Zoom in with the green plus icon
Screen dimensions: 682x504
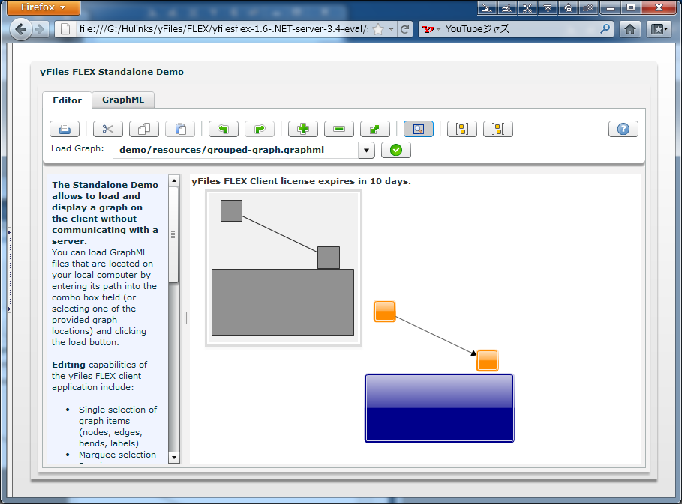pos(303,129)
